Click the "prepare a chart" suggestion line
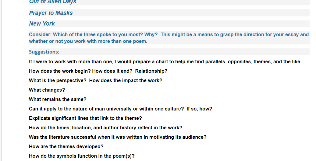The width and height of the screenshot is (316, 161). [x=165, y=61]
